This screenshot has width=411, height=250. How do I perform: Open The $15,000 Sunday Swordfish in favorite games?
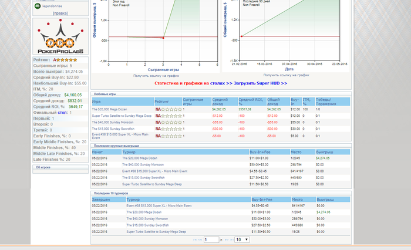pos(113,129)
